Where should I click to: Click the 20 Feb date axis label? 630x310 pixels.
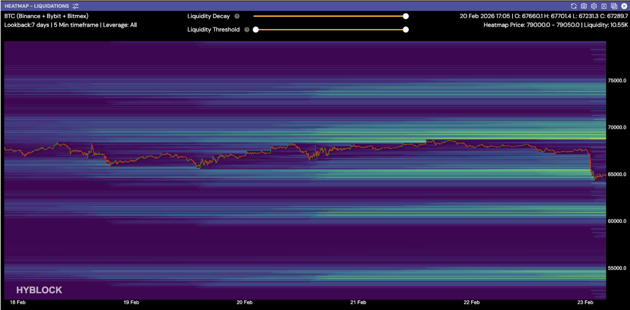pos(245,302)
